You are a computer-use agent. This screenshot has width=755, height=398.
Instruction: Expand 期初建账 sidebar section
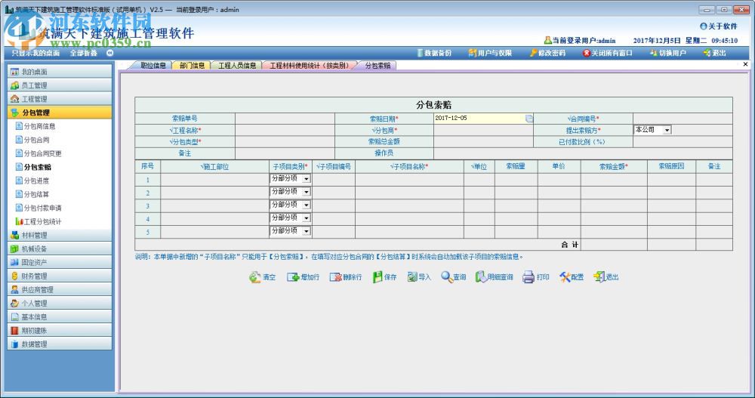[x=60, y=331]
